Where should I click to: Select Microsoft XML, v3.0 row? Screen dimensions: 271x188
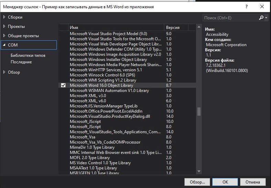(x=127, y=96)
